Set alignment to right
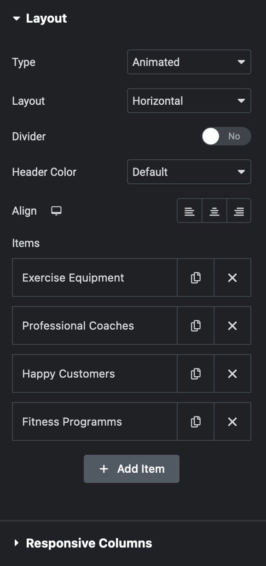The width and height of the screenshot is (266, 566). click(239, 211)
